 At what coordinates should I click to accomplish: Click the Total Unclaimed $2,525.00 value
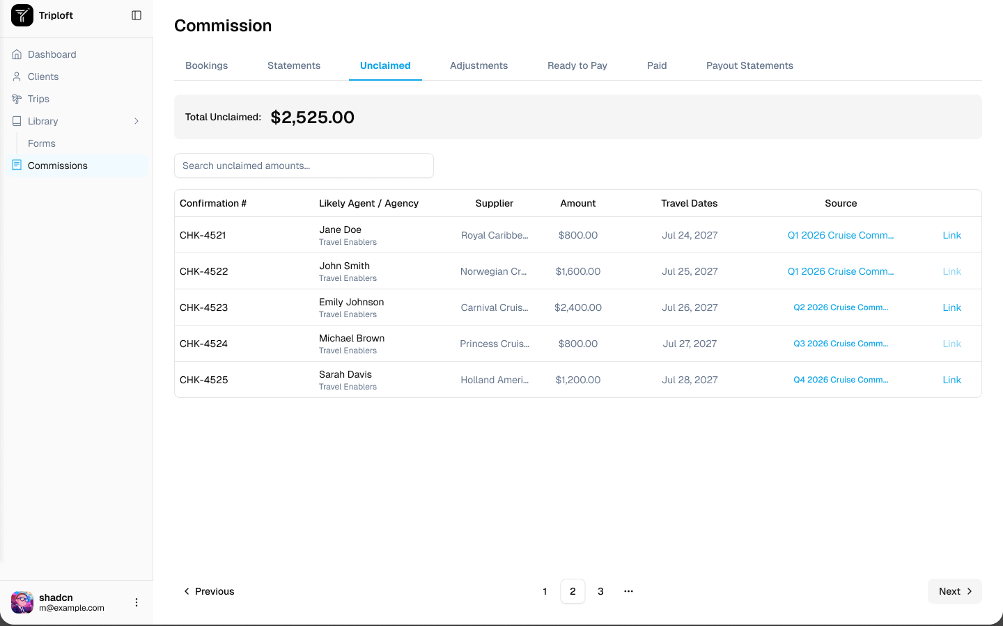tap(313, 117)
